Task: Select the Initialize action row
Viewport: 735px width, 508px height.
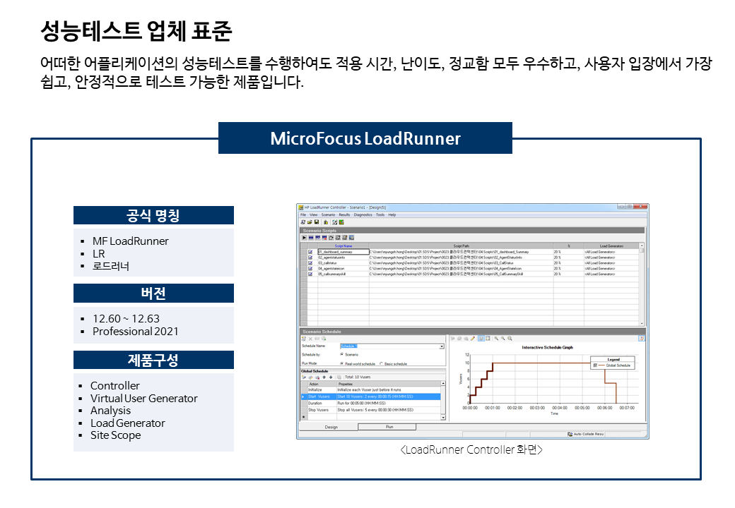Action: click(x=372, y=389)
